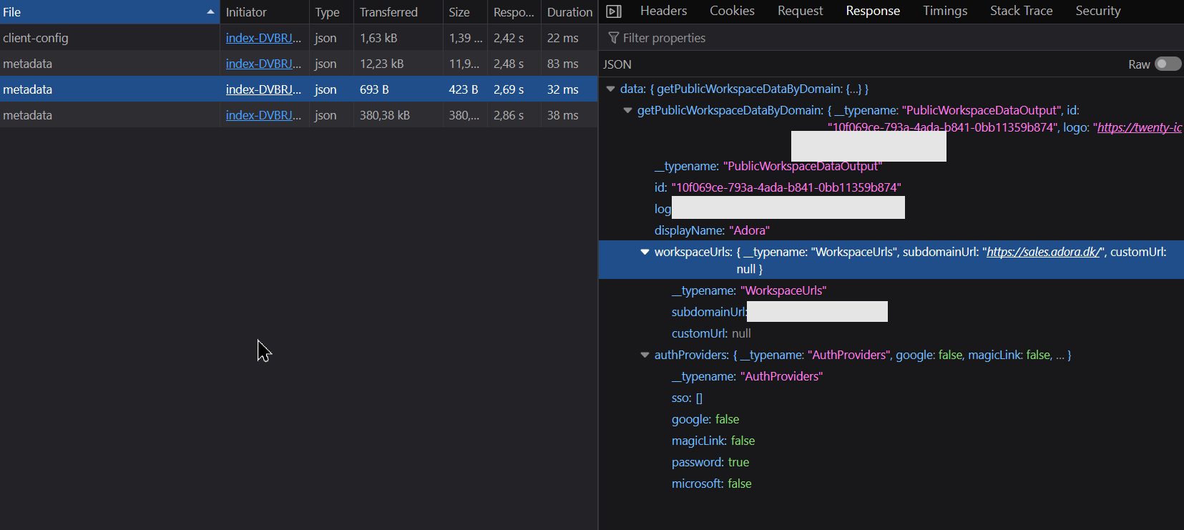Sort by the Response time column header
Viewport: 1184px width, 530px height.
(514, 12)
